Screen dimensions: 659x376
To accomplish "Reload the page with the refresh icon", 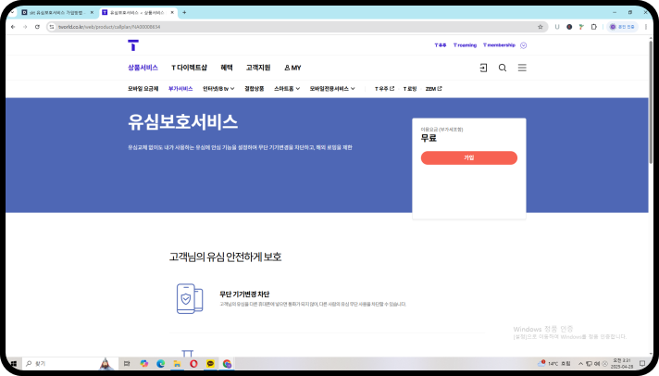I will 37,27.
